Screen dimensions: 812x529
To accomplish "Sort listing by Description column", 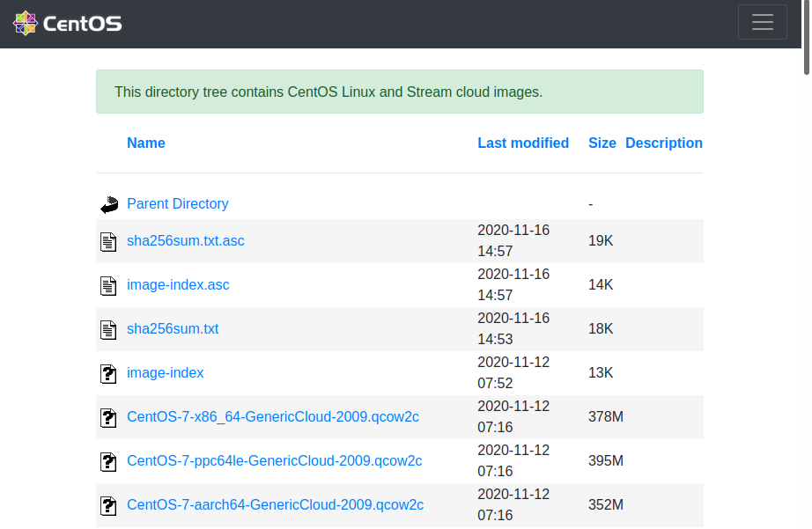I will click(x=664, y=143).
